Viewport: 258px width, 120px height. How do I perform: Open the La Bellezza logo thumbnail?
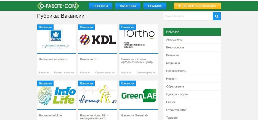57,39
